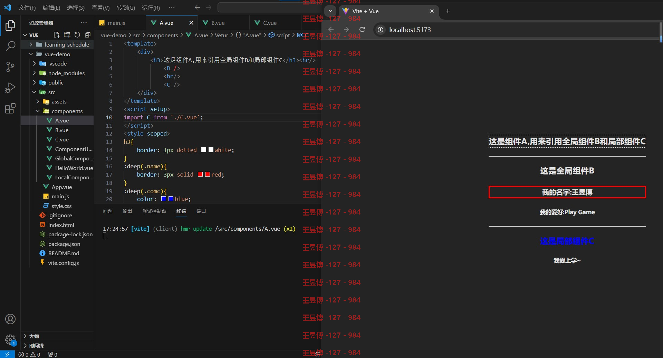This screenshot has width=663, height=358.
Task: Open the 选择(S) menu
Action: point(76,8)
